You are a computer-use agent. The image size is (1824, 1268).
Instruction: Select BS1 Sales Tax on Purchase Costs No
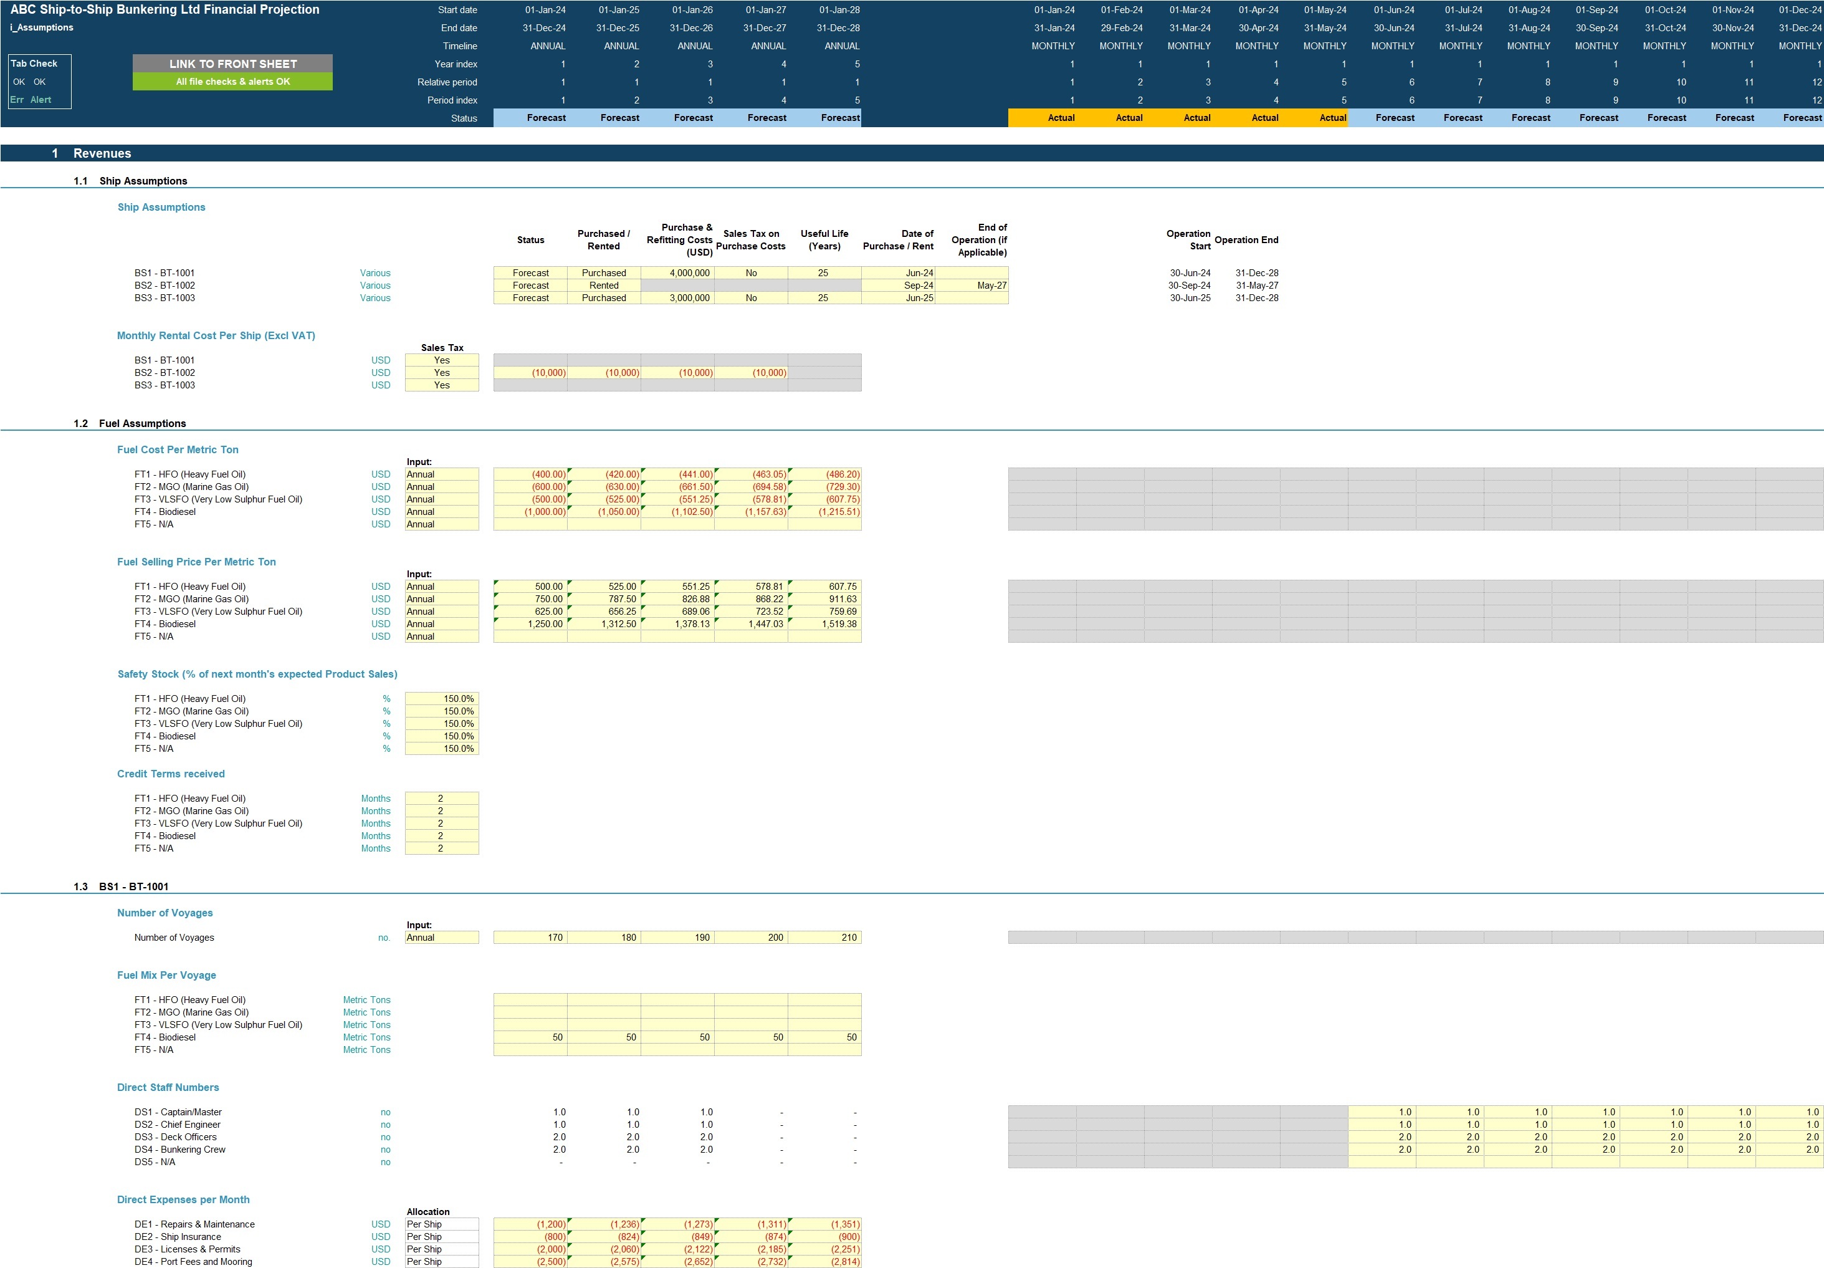(x=751, y=273)
